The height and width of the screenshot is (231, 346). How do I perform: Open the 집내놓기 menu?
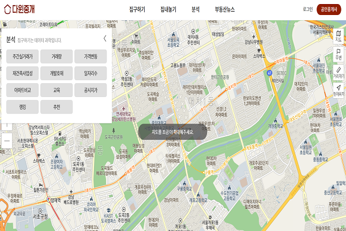[168, 9]
